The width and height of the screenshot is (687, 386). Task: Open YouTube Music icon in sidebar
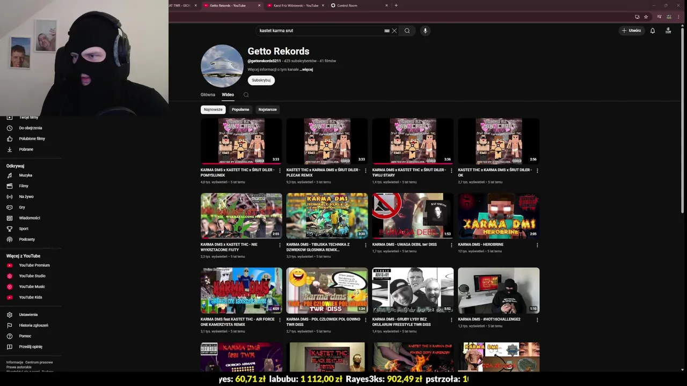point(9,287)
